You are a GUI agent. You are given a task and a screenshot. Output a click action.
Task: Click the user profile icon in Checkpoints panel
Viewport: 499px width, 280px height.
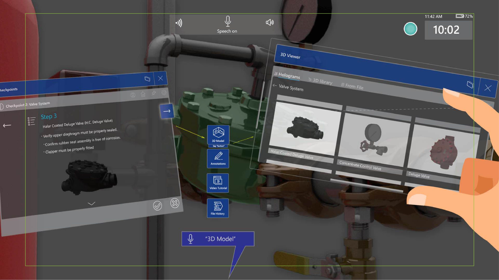[x=133, y=95]
